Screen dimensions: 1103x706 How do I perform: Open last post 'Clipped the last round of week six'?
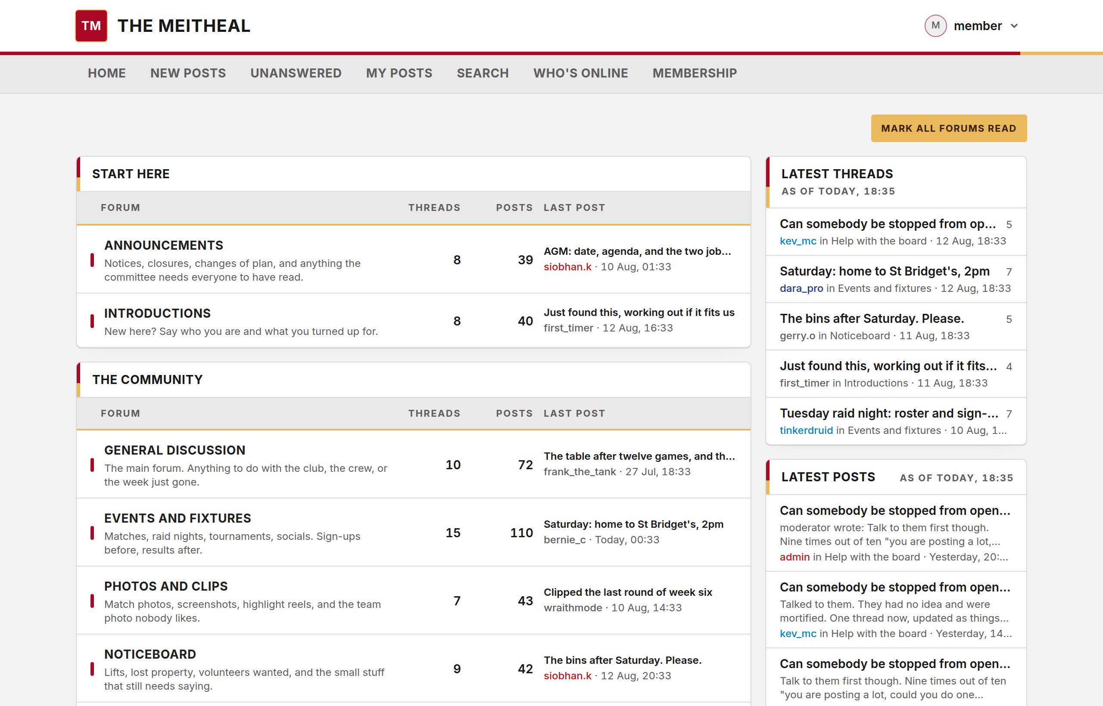tap(628, 592)
